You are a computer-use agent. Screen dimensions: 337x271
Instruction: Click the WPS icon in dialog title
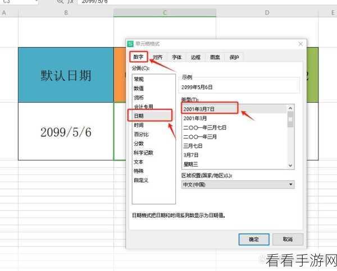pos(130,44)
